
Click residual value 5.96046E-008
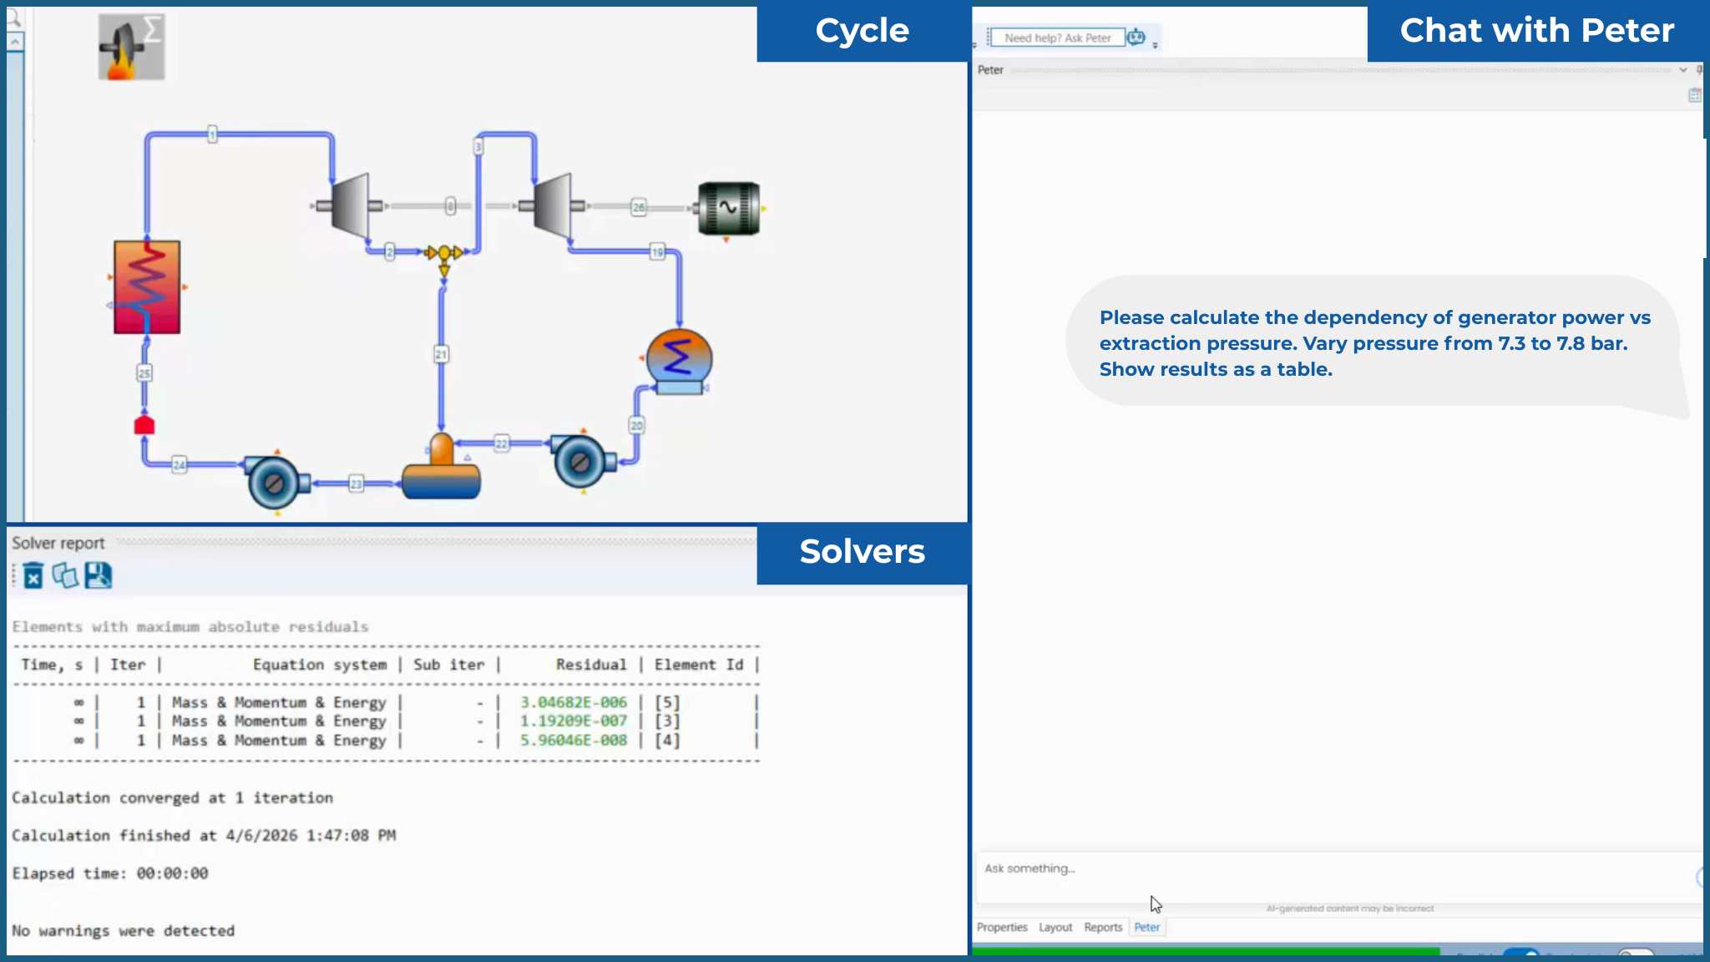click(573, 740)
